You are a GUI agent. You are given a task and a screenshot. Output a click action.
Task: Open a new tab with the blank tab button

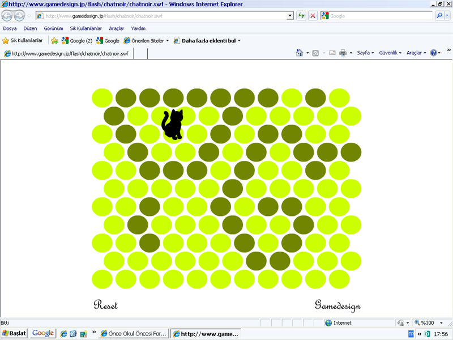[x=140, y=53]
